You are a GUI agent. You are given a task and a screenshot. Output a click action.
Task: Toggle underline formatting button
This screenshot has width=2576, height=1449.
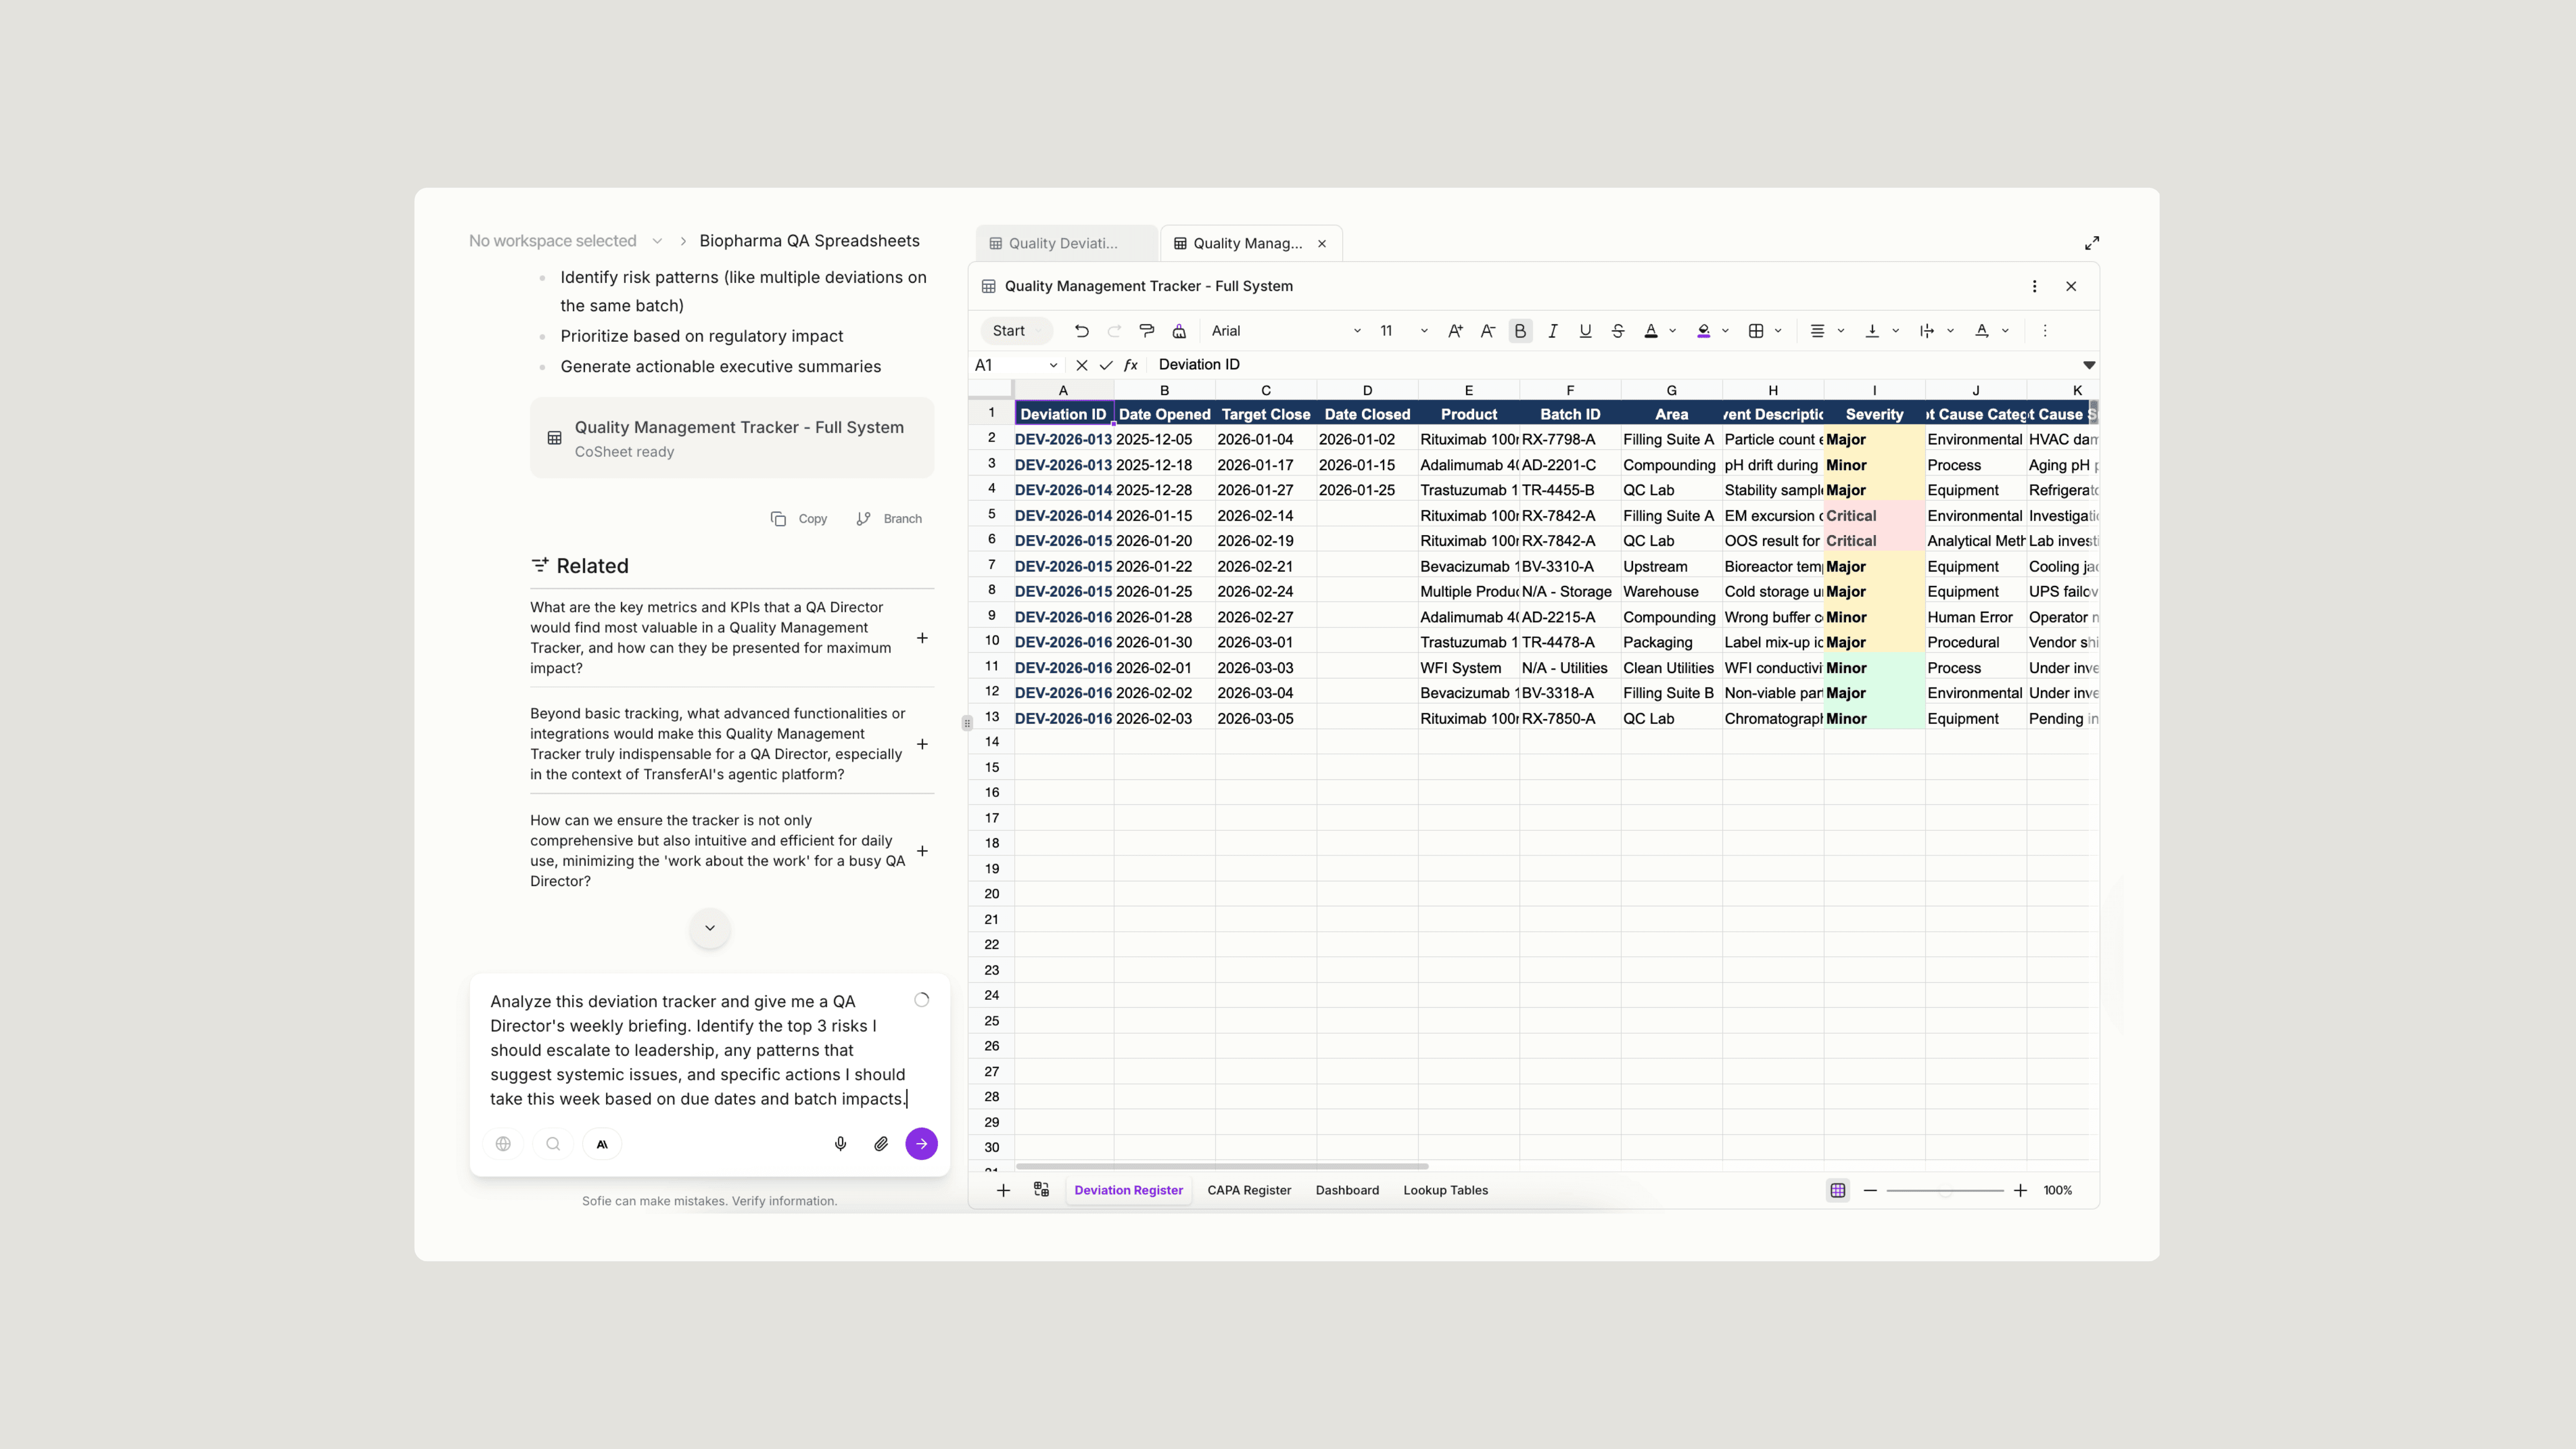coord(1585,331)
